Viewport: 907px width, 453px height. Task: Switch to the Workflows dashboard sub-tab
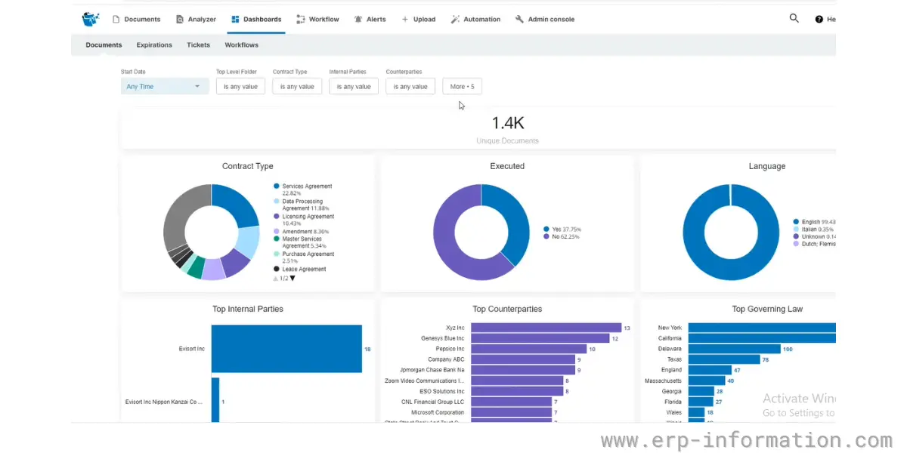click(x=242, y=45)
